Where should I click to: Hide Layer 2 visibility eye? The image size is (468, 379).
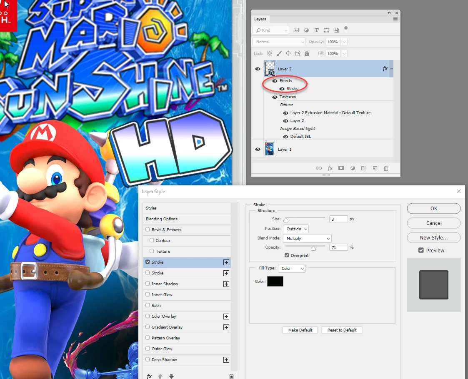(x=258, y=69)
